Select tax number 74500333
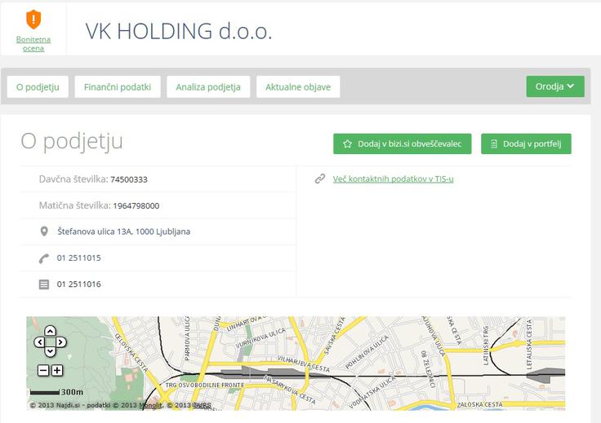601x423 pixels. 129,179
